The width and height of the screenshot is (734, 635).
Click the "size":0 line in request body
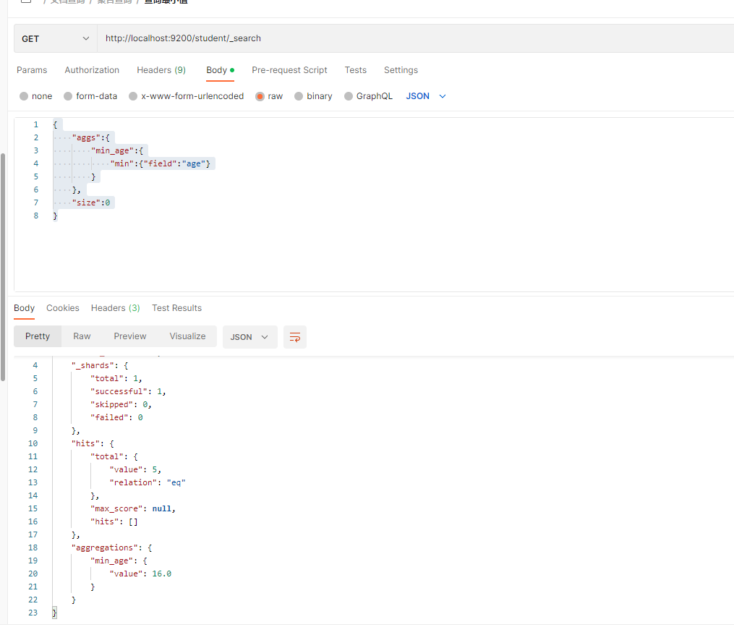pyautogui.click(x=91, y=203)
